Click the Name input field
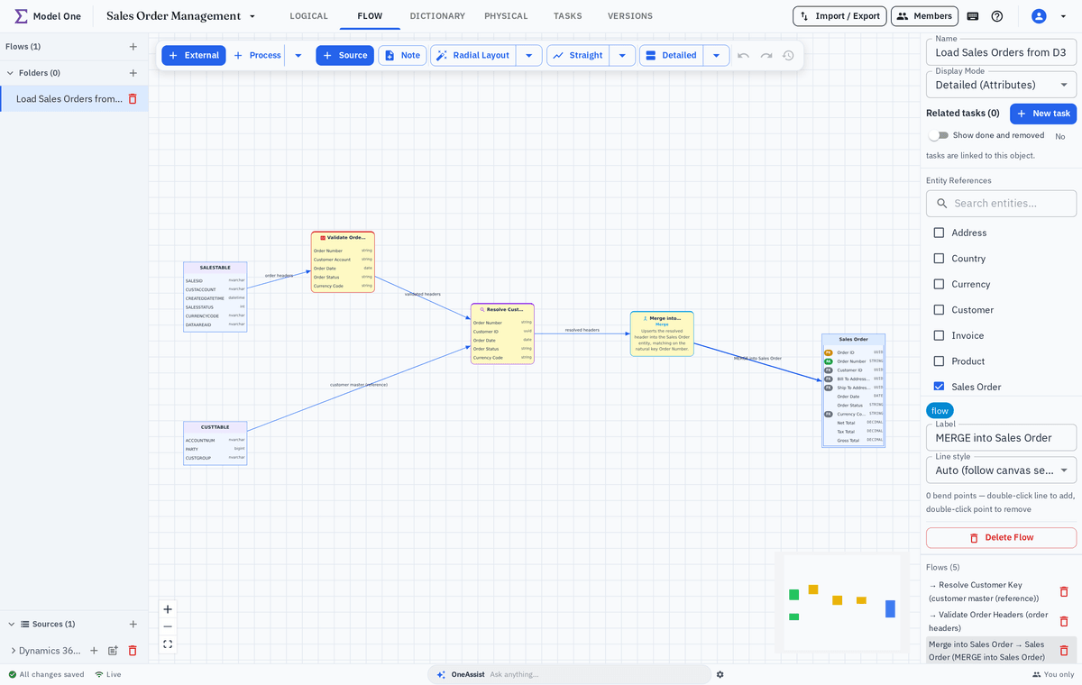1082x685 pixels. coord(1001,52)
